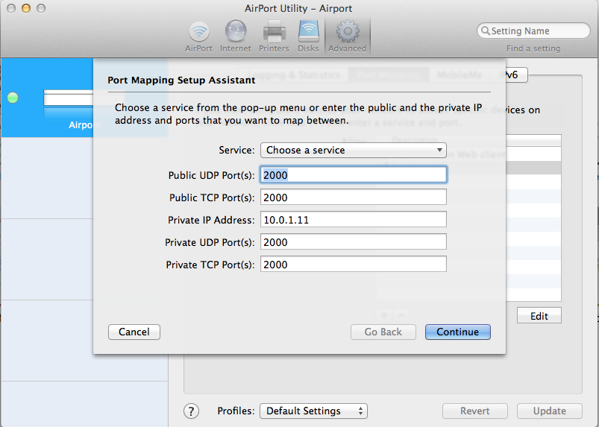Click the Setting Name search field
Screen dimensions: 599x427
click(x=533, y=31)
